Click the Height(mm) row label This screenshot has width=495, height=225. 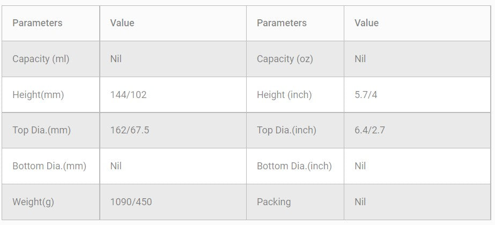click(x=38, y=95)
